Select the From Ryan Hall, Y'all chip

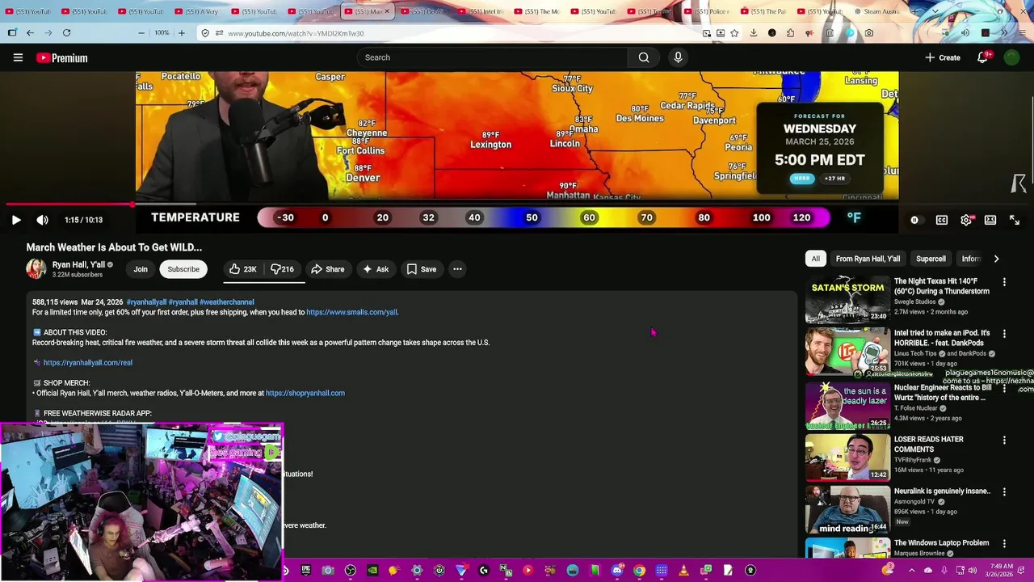point(868,259)
